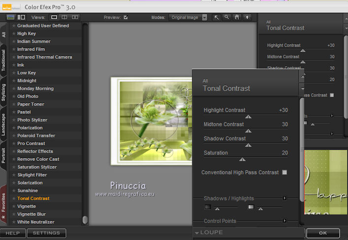Star the High Key filter
Screen dimensions: 348x240
(14, 34)
